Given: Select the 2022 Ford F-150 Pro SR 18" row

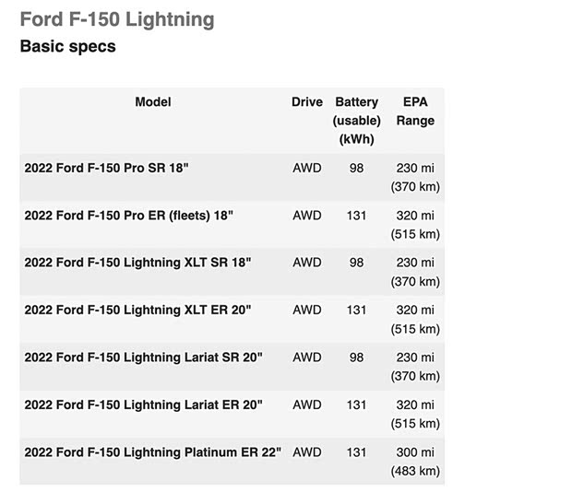Looking at the screenshot, I should [x=107, y=169].
